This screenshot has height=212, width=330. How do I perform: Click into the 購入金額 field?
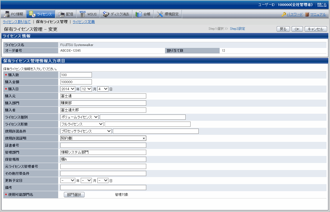pos(76,82)
